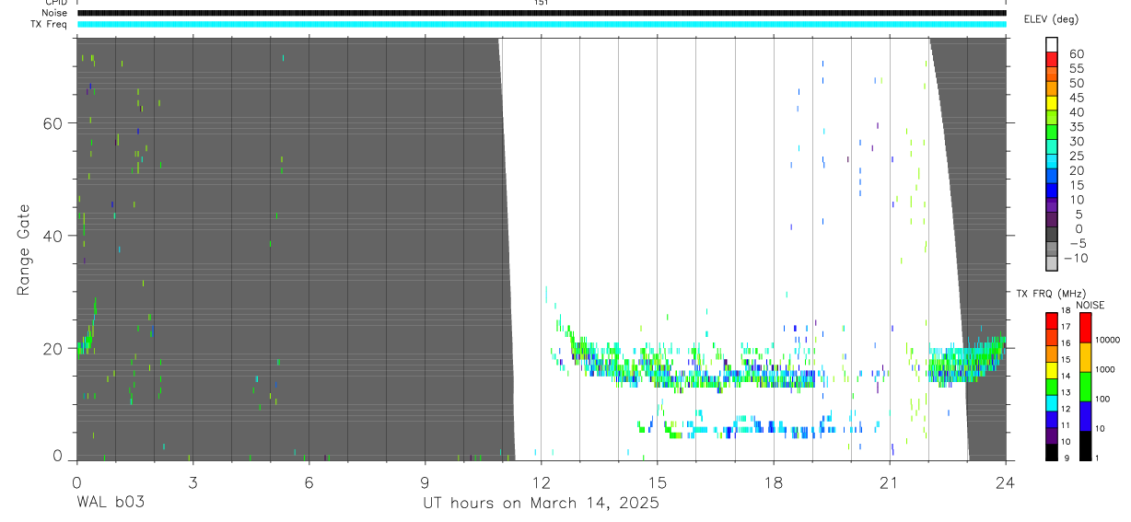Pick the black bottom segment of the TX FRQ bar
This screenshot has height=522, width=1131.
(1052, 451)
